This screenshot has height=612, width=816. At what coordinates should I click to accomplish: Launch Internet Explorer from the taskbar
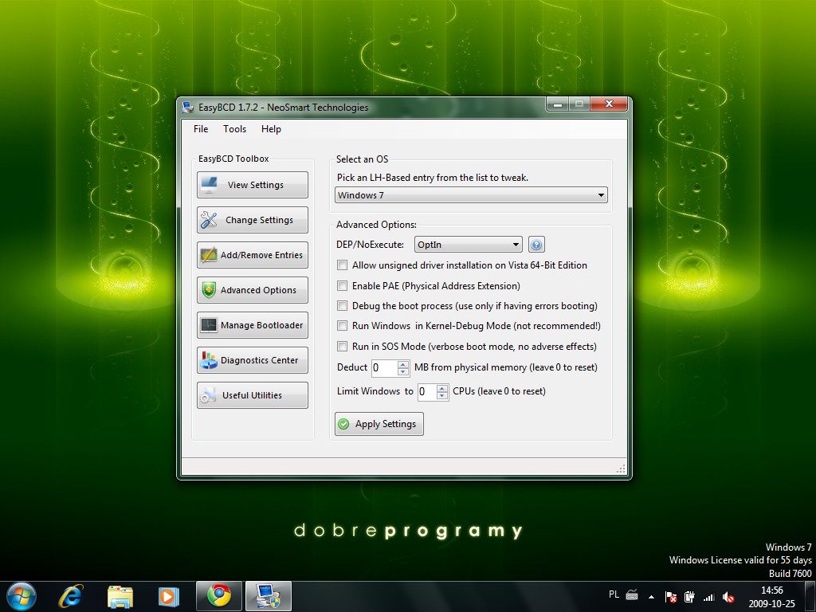click(71, 595)
